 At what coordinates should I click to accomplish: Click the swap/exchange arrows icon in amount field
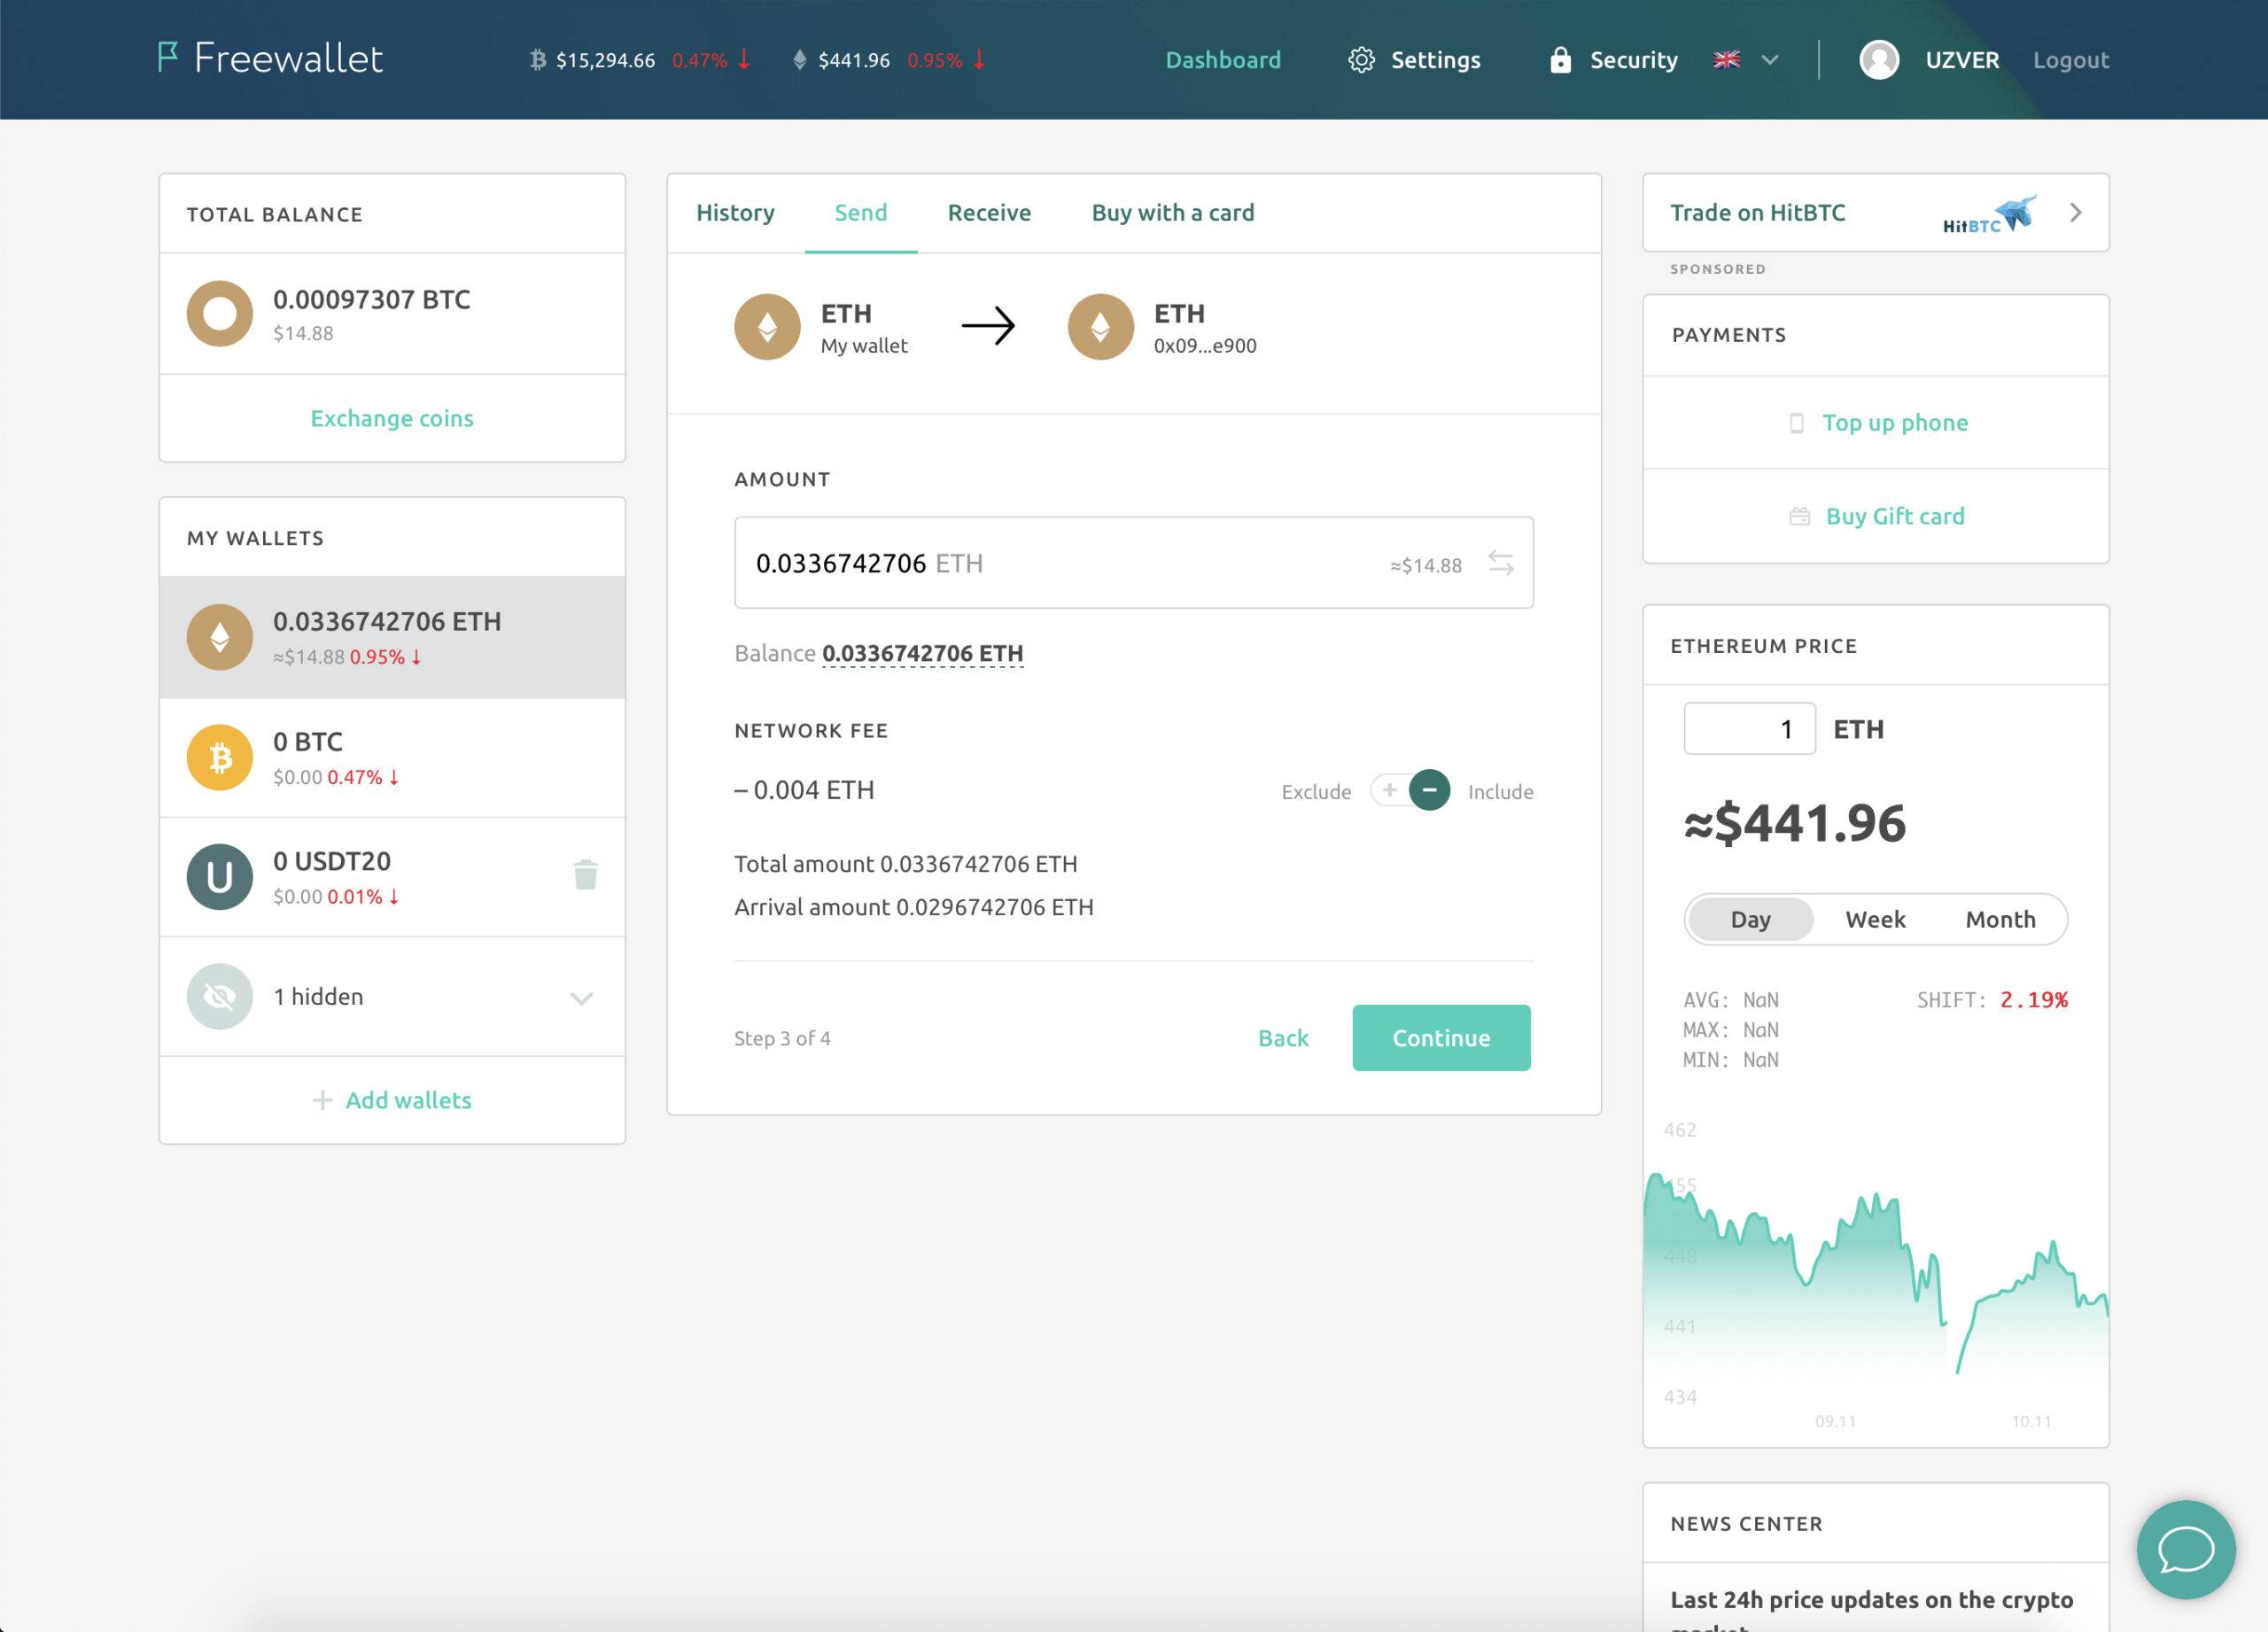point(1500,562)
